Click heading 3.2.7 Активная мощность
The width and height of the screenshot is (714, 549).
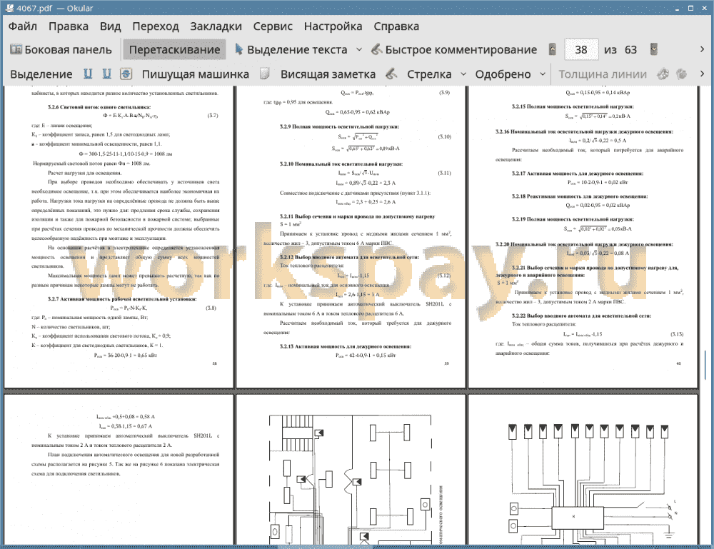point(122,298)
